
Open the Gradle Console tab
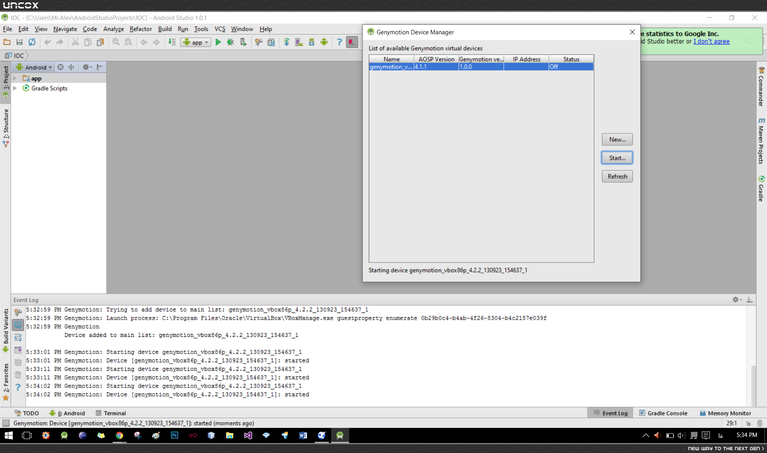(663, 413)
